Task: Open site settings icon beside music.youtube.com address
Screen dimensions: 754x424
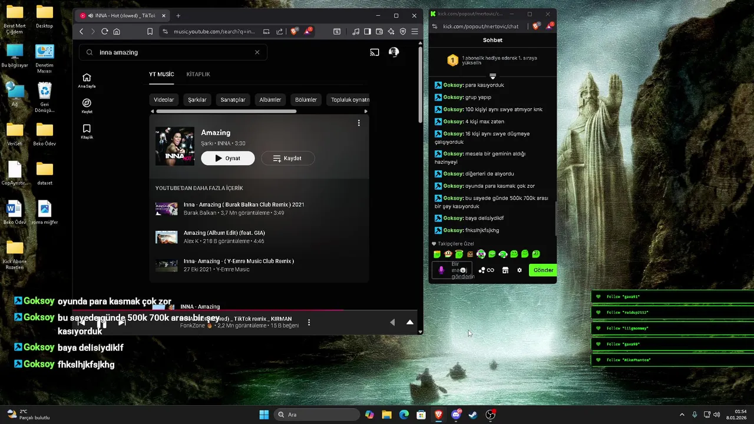Action: tap(165, 31)
